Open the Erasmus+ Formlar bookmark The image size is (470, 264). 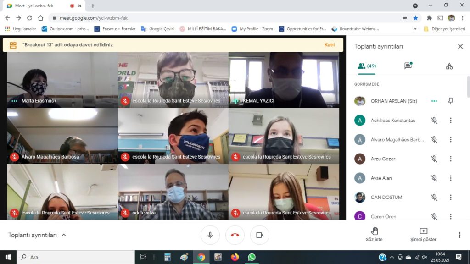pyautogui.click(x=115, y=28)
